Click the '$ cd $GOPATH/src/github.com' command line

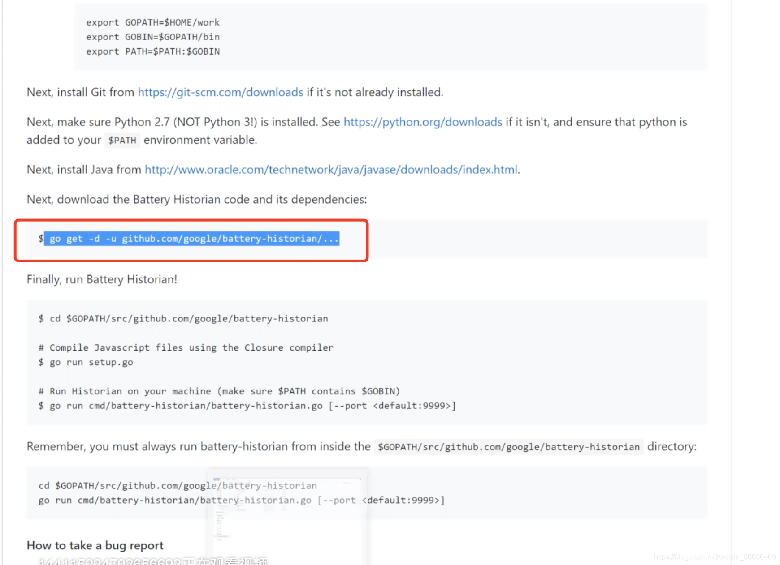[x=183, y=318]
